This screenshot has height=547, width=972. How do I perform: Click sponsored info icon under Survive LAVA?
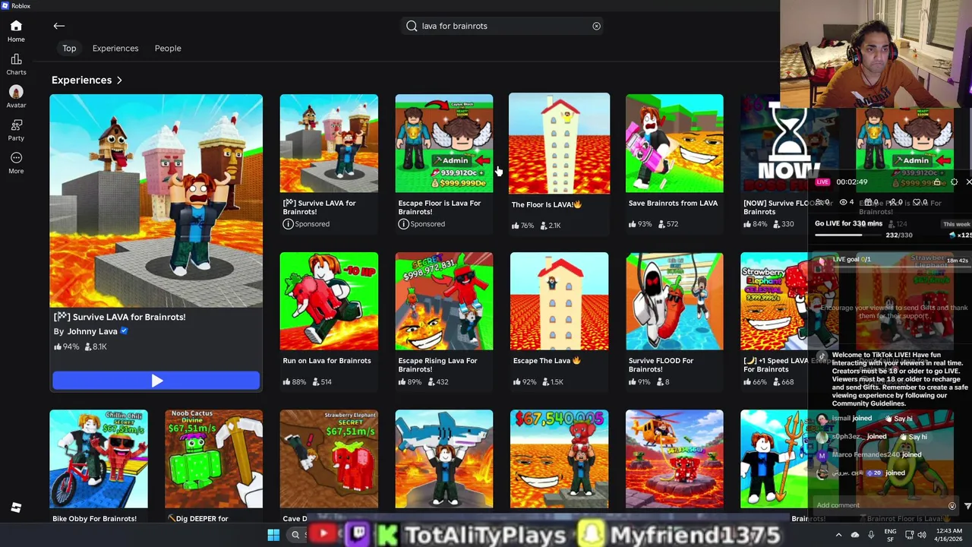pos(288,224)
